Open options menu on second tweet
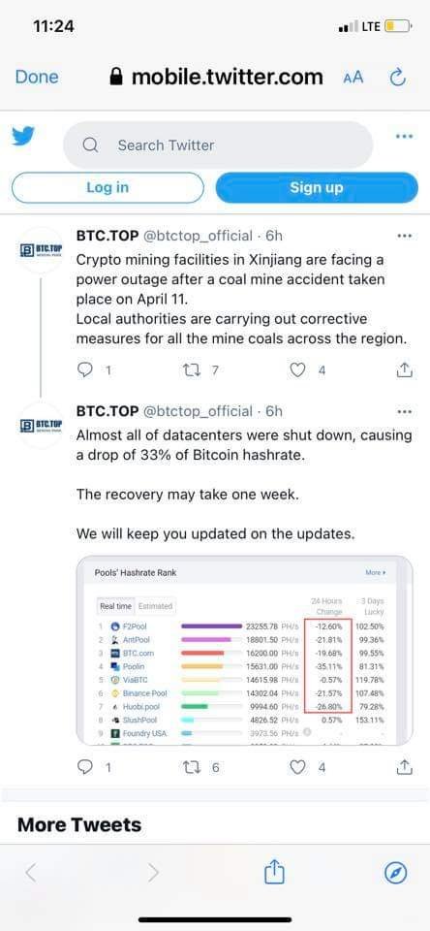The width and height of the screenshot is (430, 931). tap(405, 411)
